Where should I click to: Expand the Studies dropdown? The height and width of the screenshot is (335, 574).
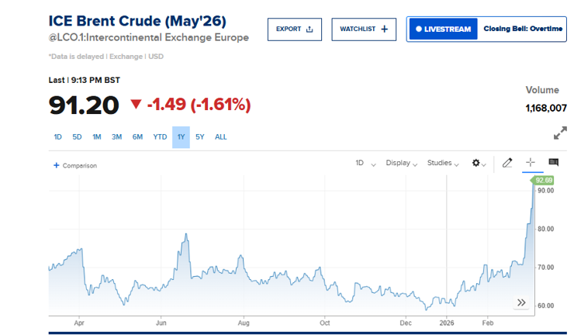click(444, 163)
